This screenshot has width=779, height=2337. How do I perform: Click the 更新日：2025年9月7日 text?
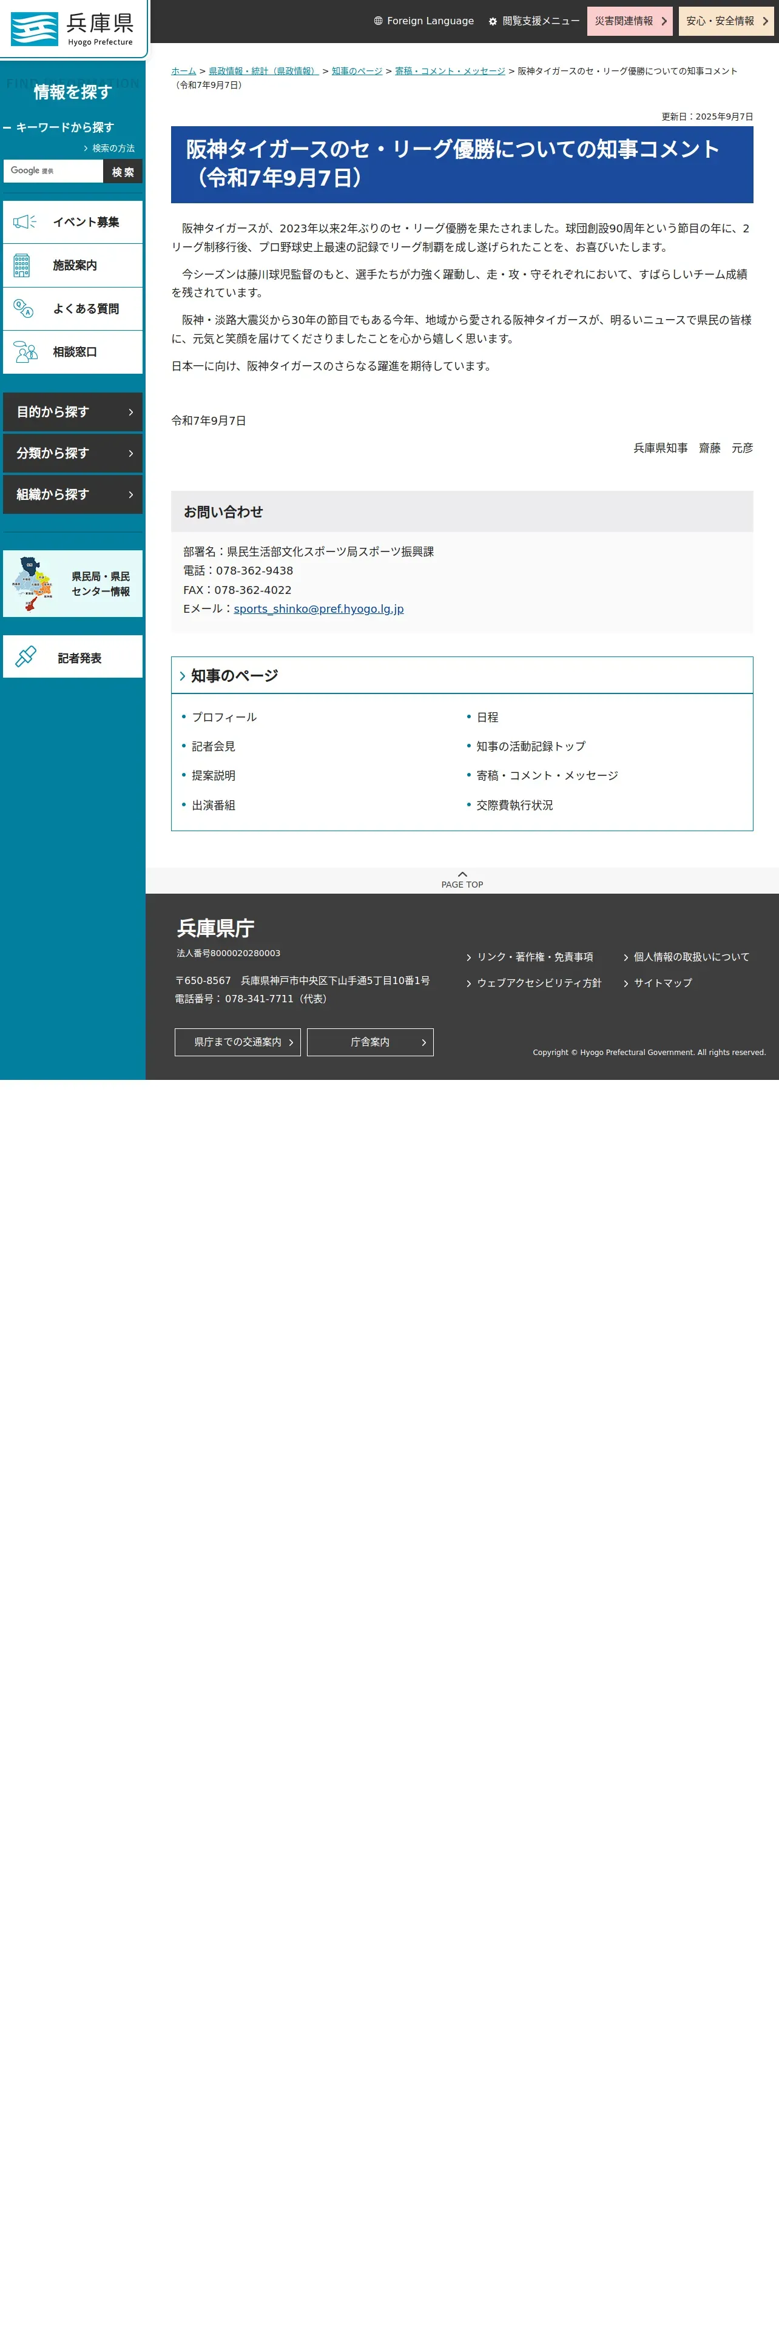707,117
